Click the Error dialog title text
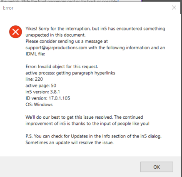Viewport: 182px width, 177px height. 8,8
